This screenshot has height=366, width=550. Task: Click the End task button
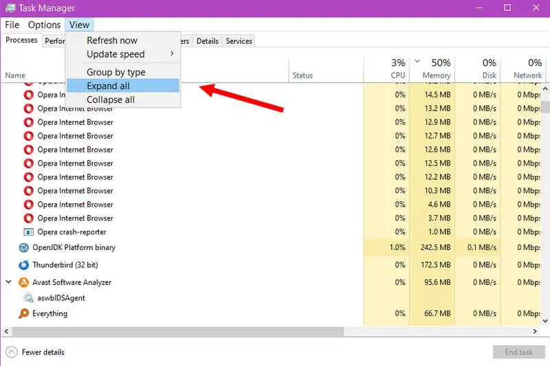(x=519, y=352)
